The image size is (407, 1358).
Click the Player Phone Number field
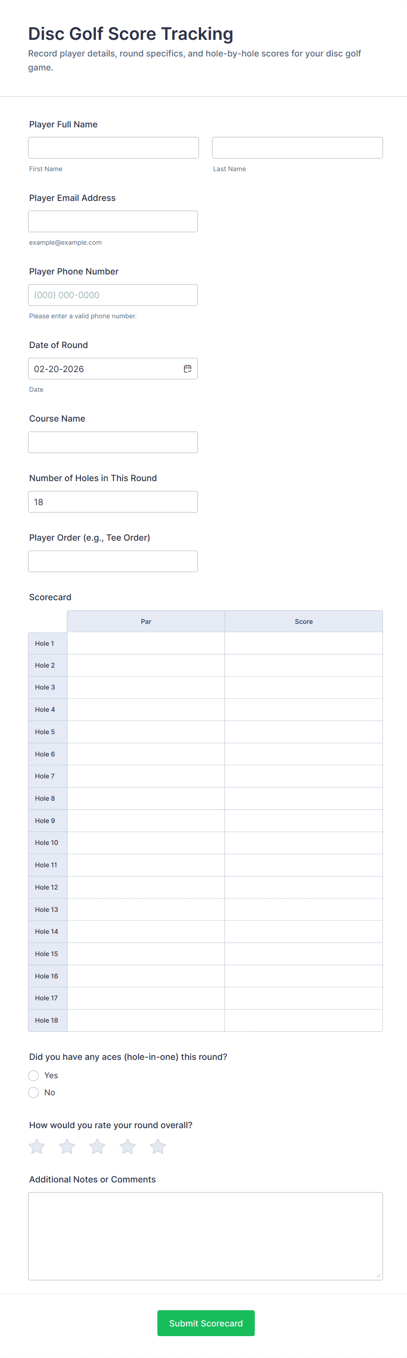coord(113,295)
